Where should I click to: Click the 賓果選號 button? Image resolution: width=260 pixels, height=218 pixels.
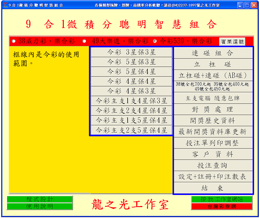(x=232, y=42)
